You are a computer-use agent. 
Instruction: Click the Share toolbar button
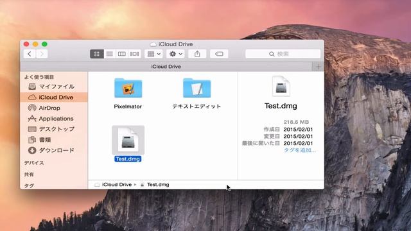tap(197, 54)
